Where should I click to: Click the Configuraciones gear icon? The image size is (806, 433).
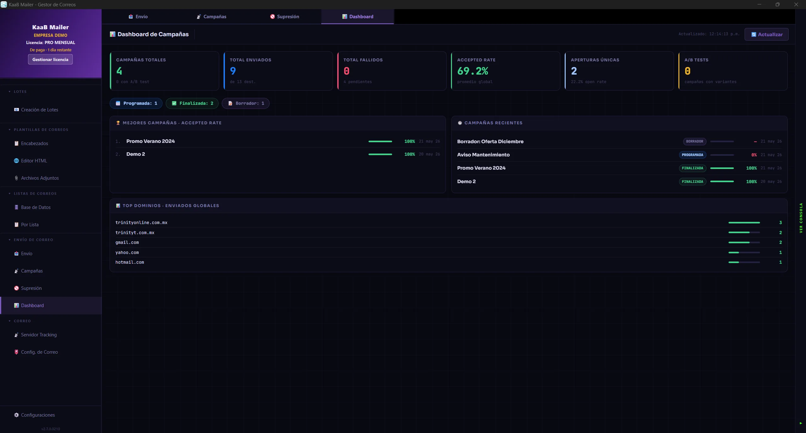pyautogui.click(x=16, y=415)
